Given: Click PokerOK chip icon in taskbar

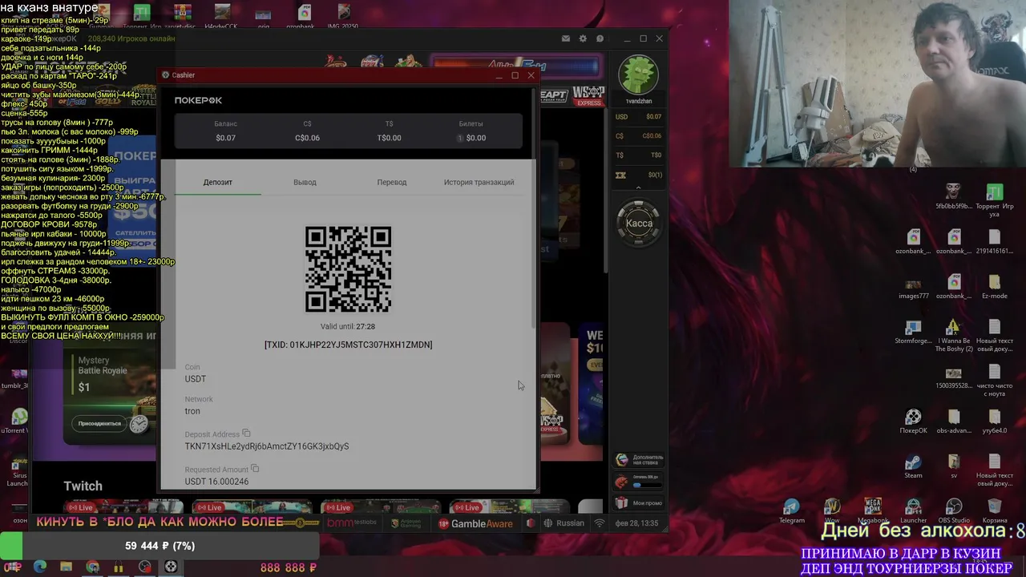Looking at the screenshot, I should tap(171, 567).
